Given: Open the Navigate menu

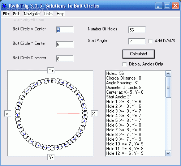Looking at the screenshot, I should [32, 14].
